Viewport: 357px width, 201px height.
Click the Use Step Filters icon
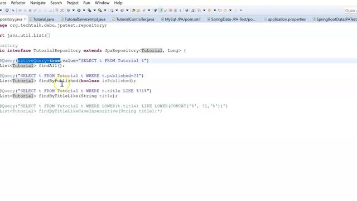[61, 10]
